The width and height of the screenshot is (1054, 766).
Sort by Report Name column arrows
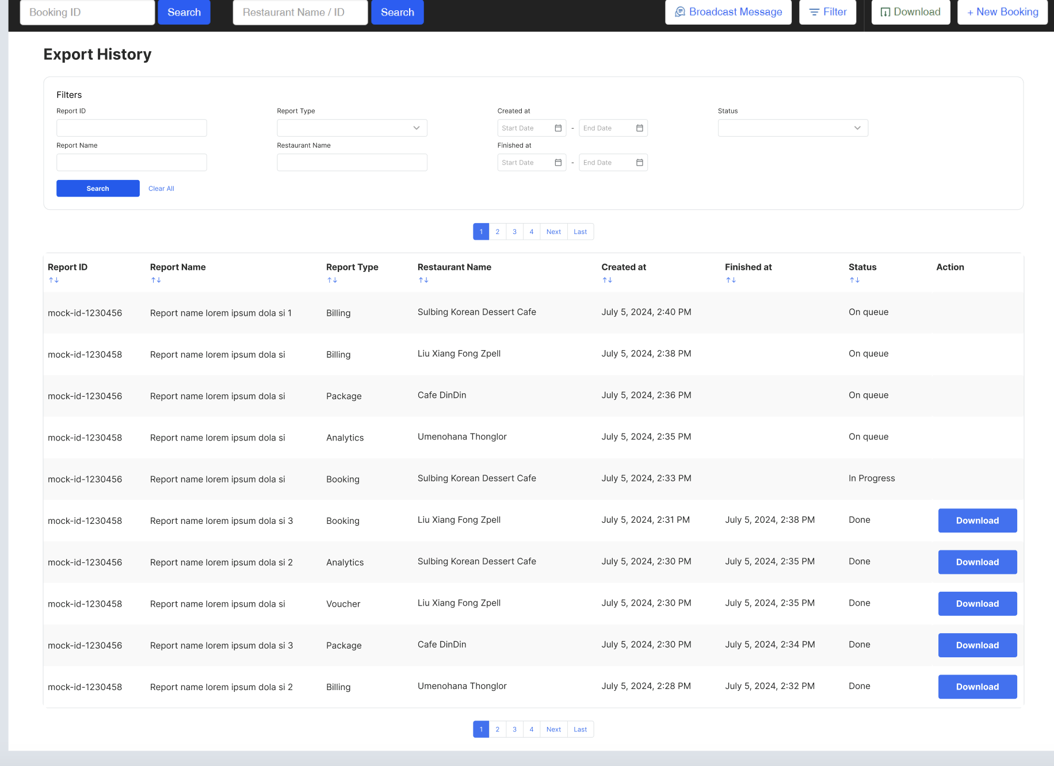[156, 280]
